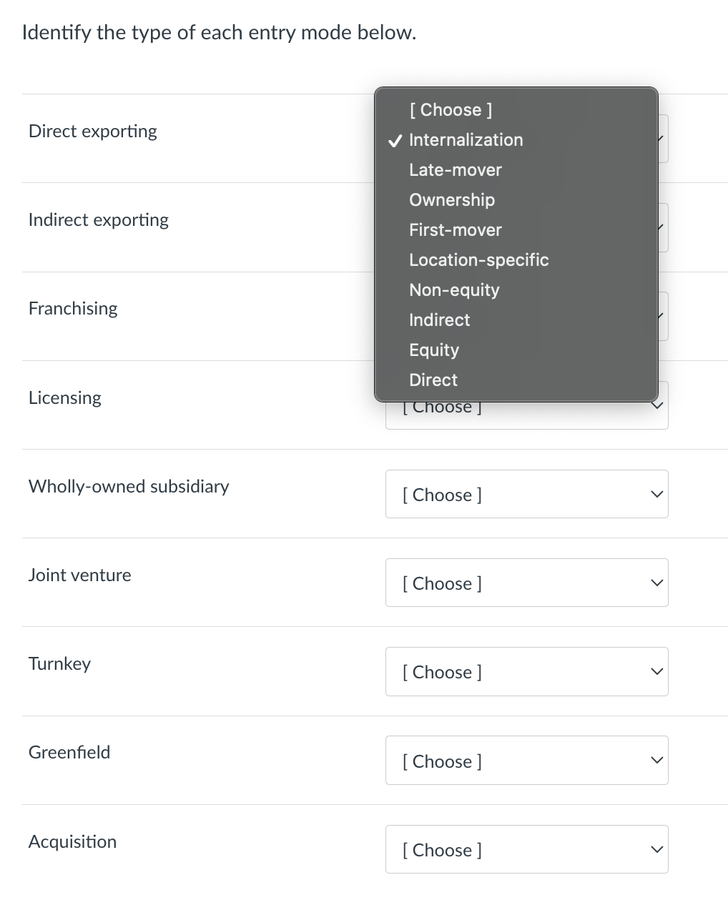The image size is (728, 905).
Task: Click the Direct exporting row label
Action: tap(92, 131)
